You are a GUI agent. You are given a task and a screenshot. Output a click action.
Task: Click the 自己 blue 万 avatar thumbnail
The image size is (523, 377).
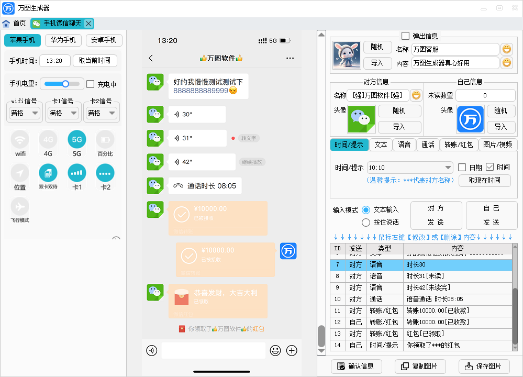tap(470, 119)
